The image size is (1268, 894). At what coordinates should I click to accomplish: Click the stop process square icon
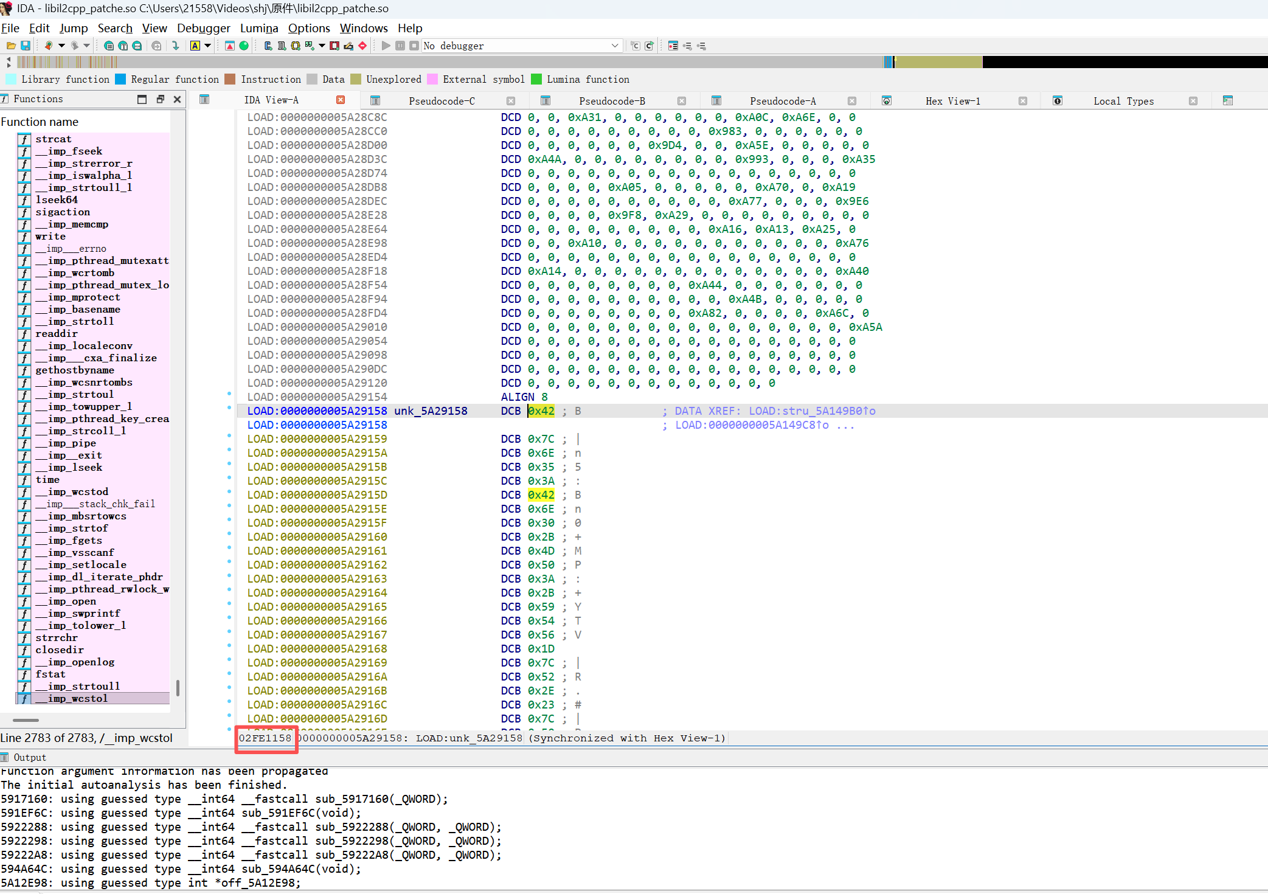[414, 46]
